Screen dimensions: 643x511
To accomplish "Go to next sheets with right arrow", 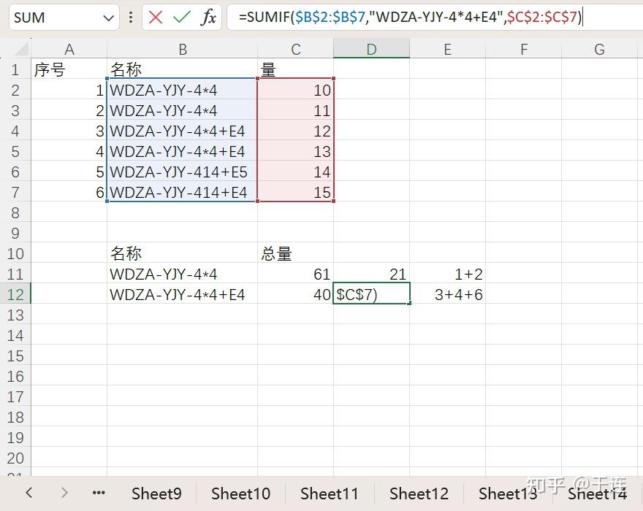I will (x=64, y=492).
